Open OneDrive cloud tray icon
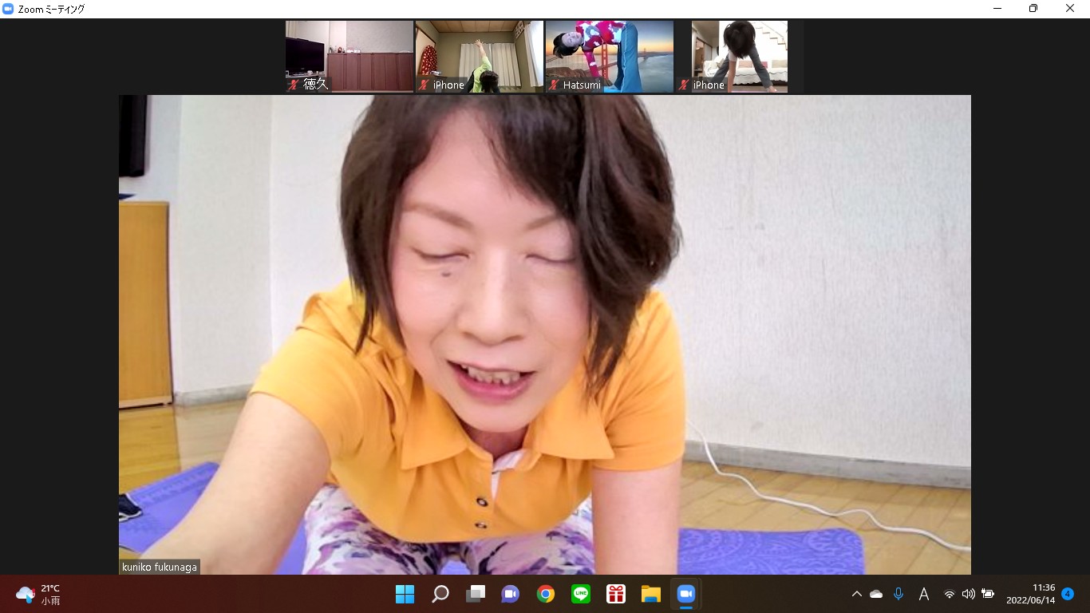The width and height of the screenshot is (1090, 613). pos(876,594)
